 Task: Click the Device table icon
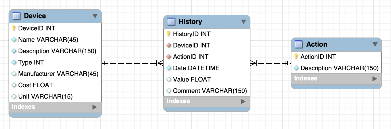point(17,16)
